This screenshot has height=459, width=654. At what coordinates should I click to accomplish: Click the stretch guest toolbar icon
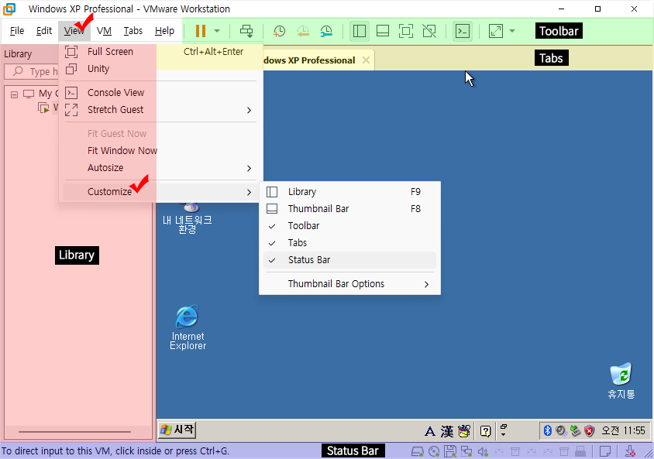click(x=495, y=31)
